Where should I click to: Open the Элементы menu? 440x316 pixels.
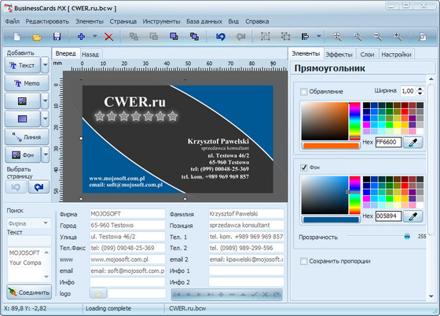(90, 21)
